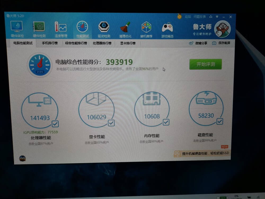The height and width of the screenshot is (199, 265).
Task: Click the 保存截屏 text link
Action: coord(224,43)
